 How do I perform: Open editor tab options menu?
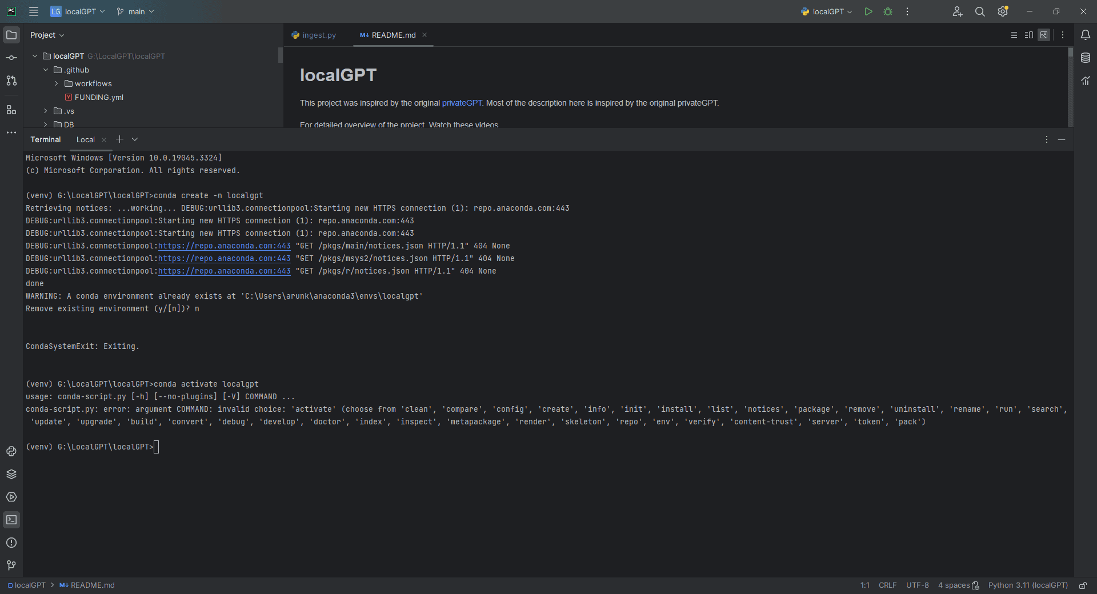click(1063, 35)
